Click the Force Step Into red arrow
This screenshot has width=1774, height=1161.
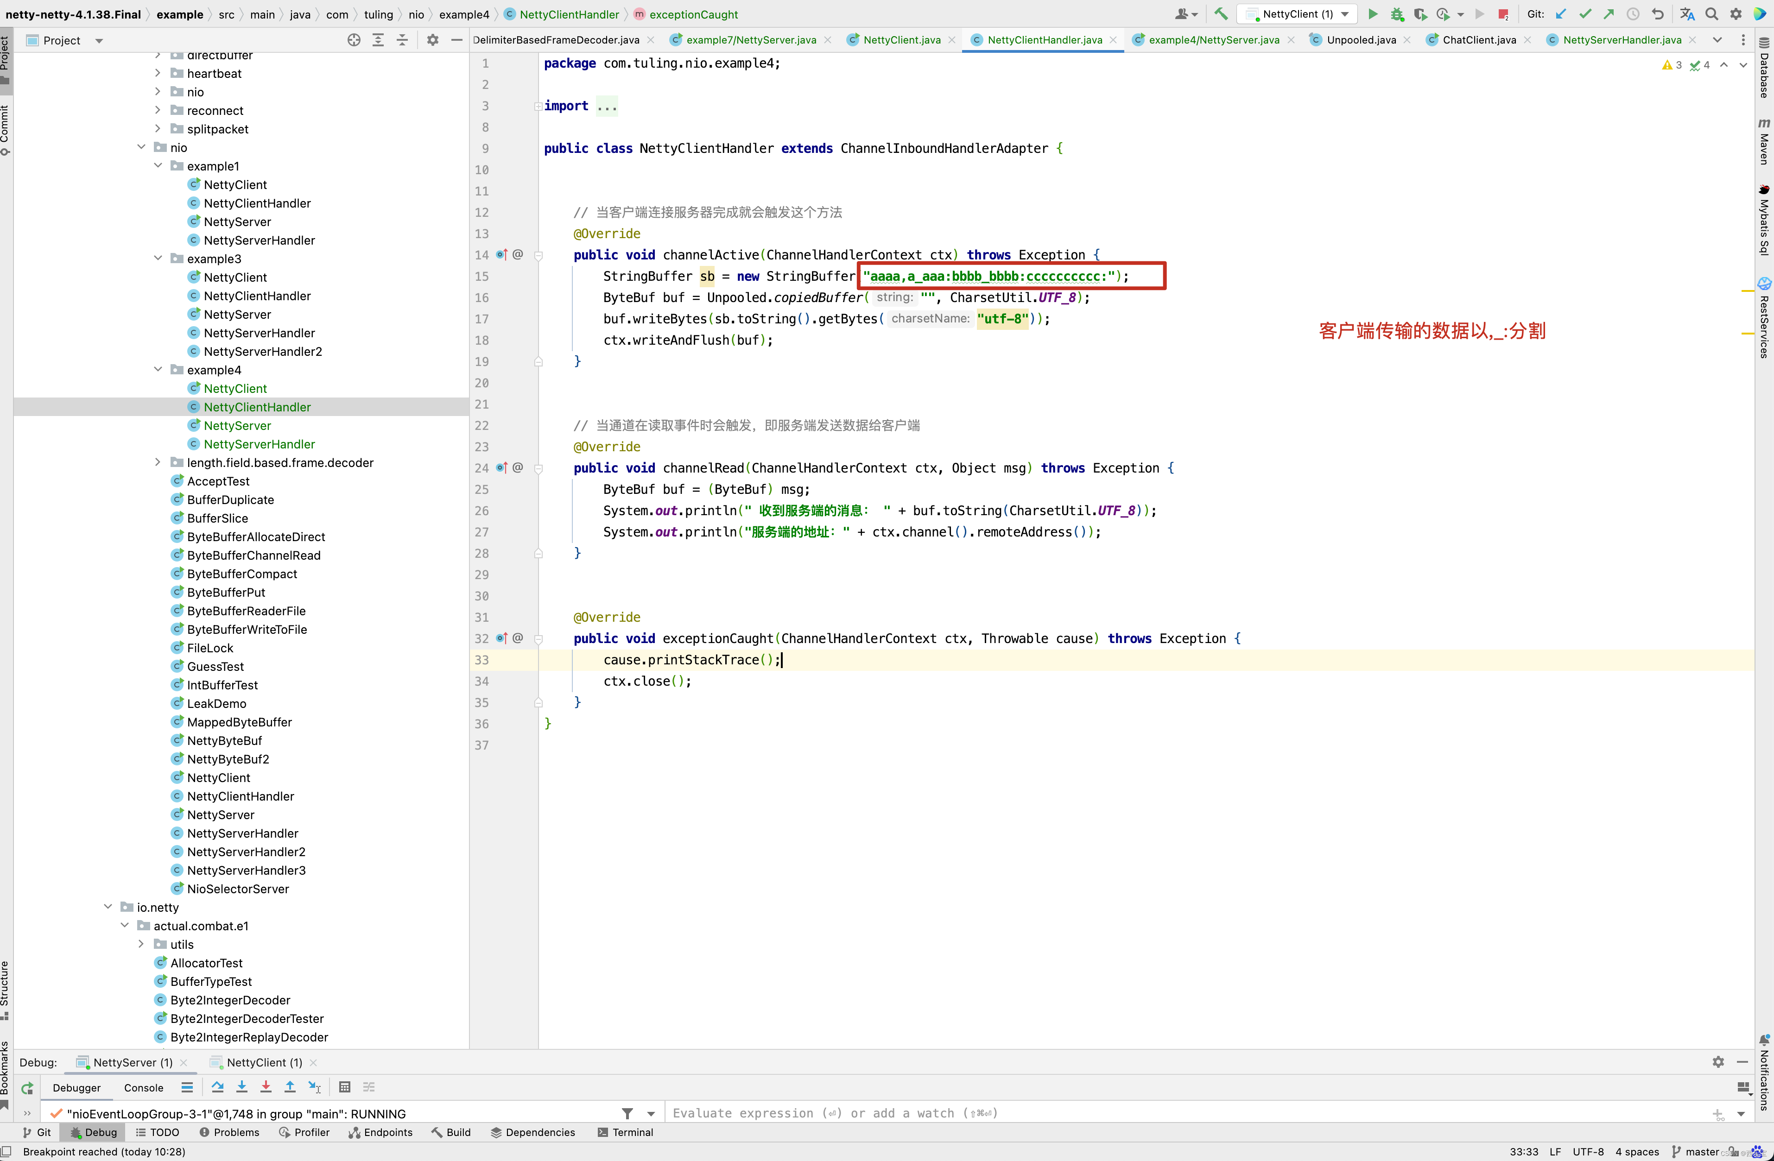266,1087
